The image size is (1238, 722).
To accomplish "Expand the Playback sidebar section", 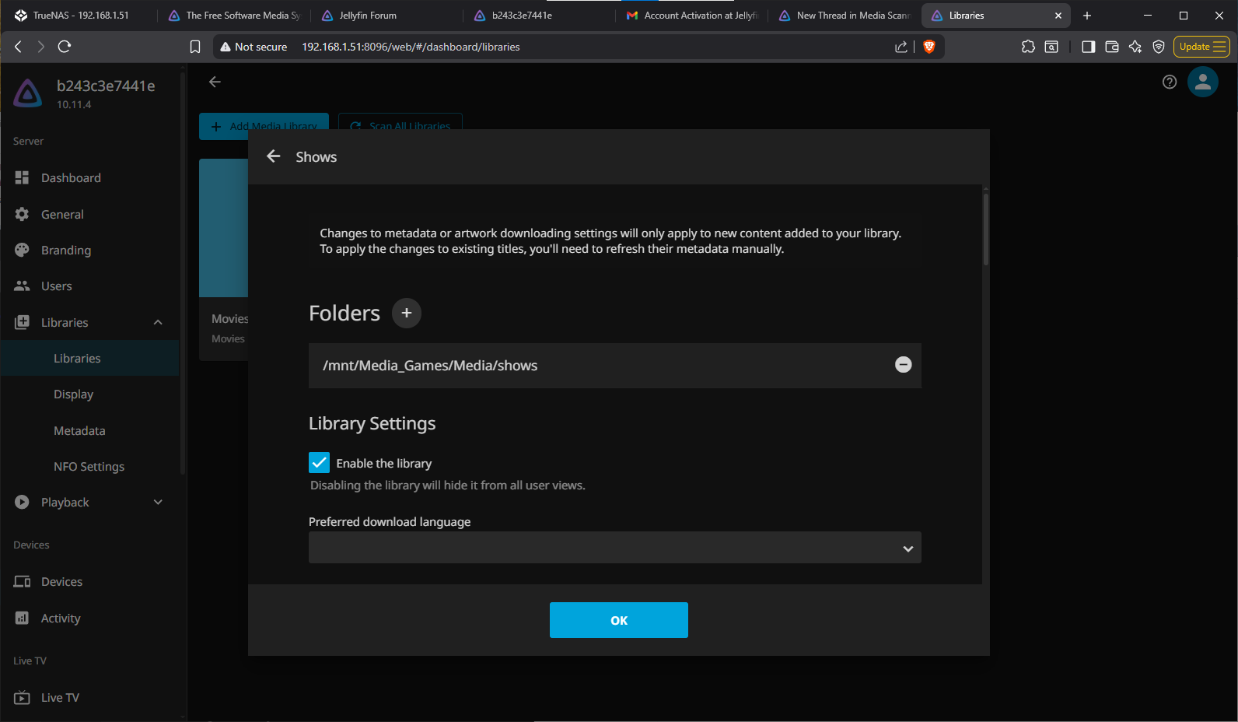I will [x=158, y=503].
